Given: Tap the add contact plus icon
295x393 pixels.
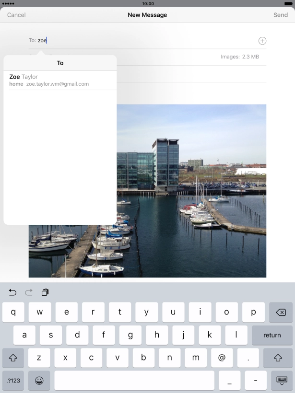Looking at the screenshot, I should tap(262, 41).
